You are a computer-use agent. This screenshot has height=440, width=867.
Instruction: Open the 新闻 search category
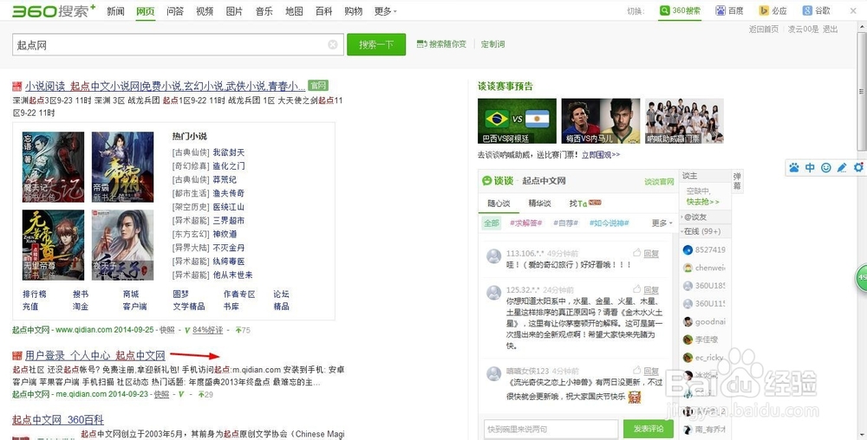pyautogui.click(x=115, y=11)
